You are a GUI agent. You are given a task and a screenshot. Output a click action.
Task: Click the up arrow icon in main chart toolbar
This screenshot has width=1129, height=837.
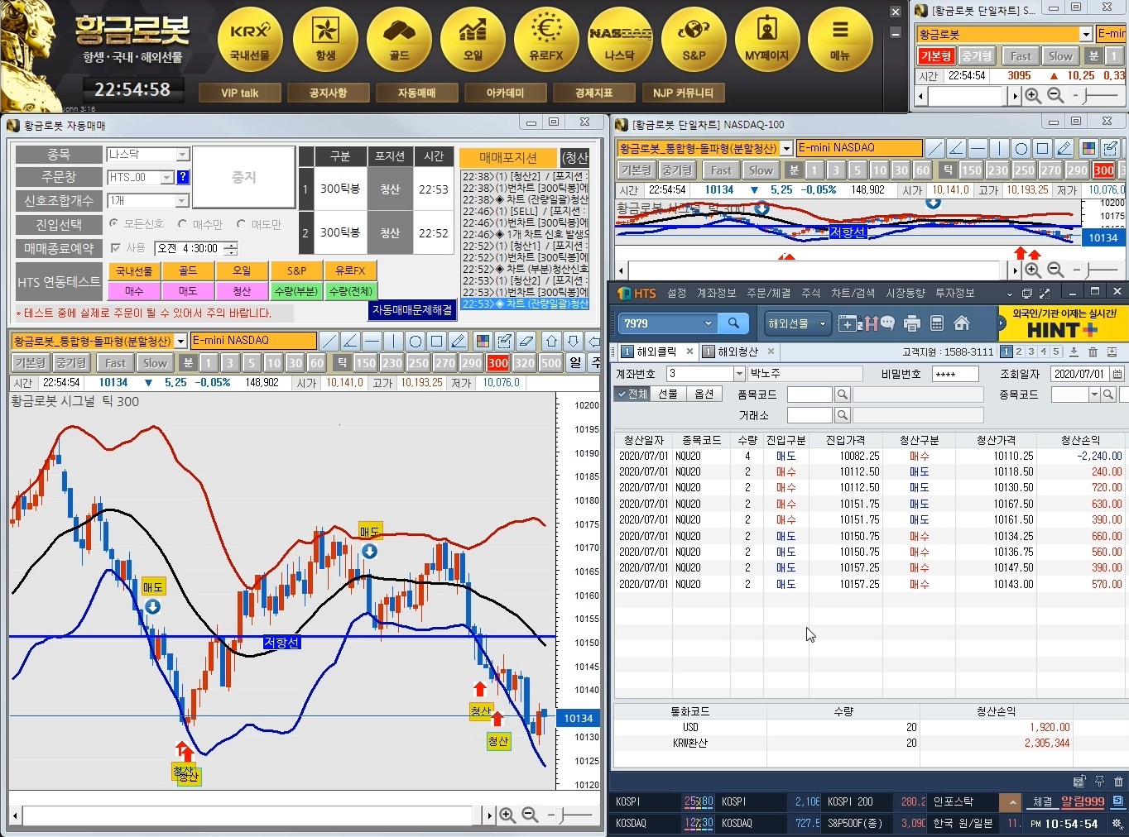[x=551, y=341]
